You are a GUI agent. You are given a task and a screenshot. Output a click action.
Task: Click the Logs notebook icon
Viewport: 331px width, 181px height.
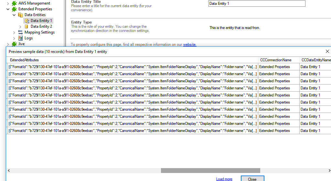20,38
